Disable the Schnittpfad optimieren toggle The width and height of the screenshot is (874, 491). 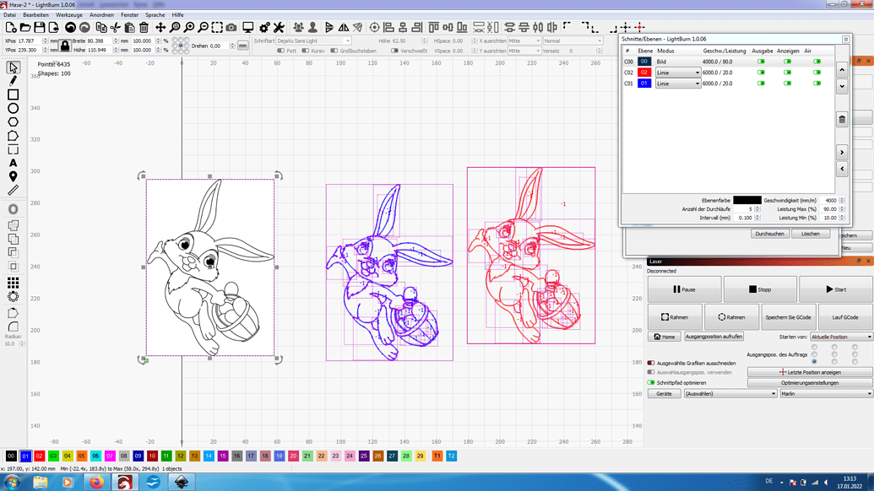coord(650,383)
